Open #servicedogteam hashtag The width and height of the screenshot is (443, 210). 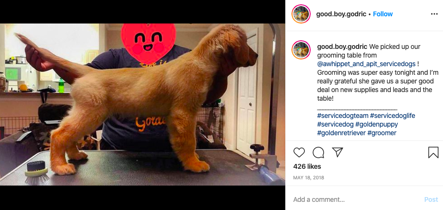point(343,116)
